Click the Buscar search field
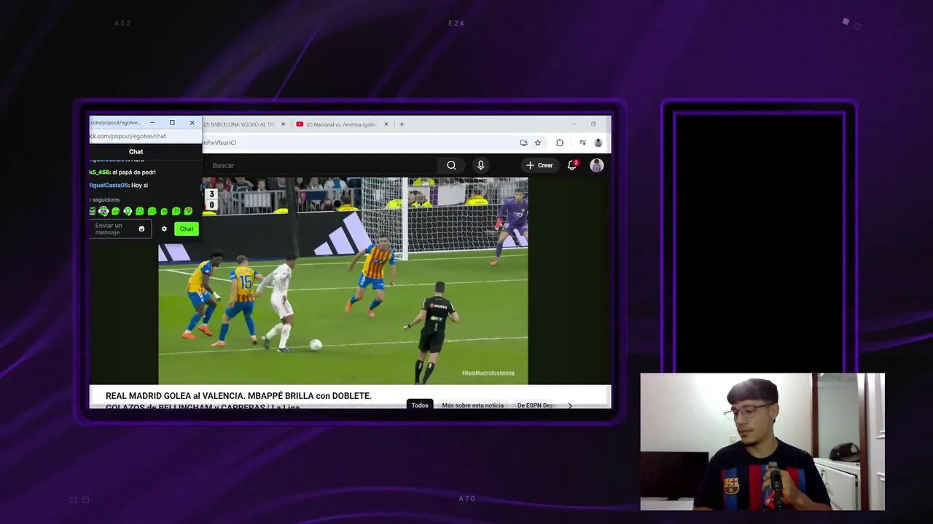This screenshot has height=524, width=933. [x=321, y=165]
